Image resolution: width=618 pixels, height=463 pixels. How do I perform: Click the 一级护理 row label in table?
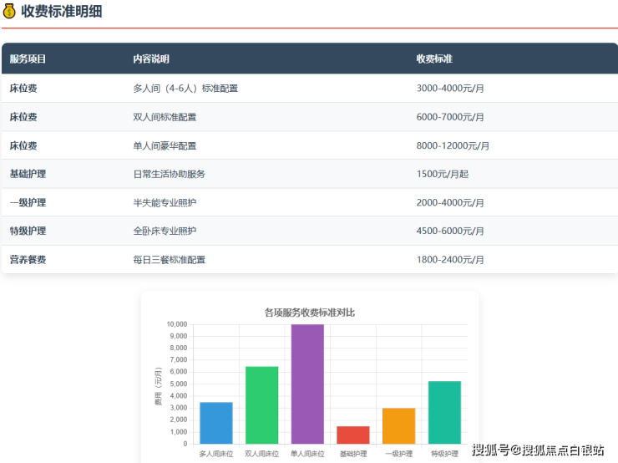click(x=28, y=203)
